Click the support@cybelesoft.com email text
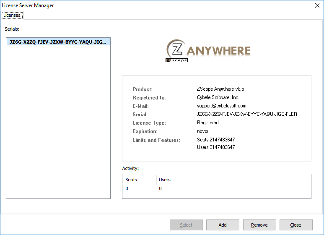324x235 pixels. (222, 106)
